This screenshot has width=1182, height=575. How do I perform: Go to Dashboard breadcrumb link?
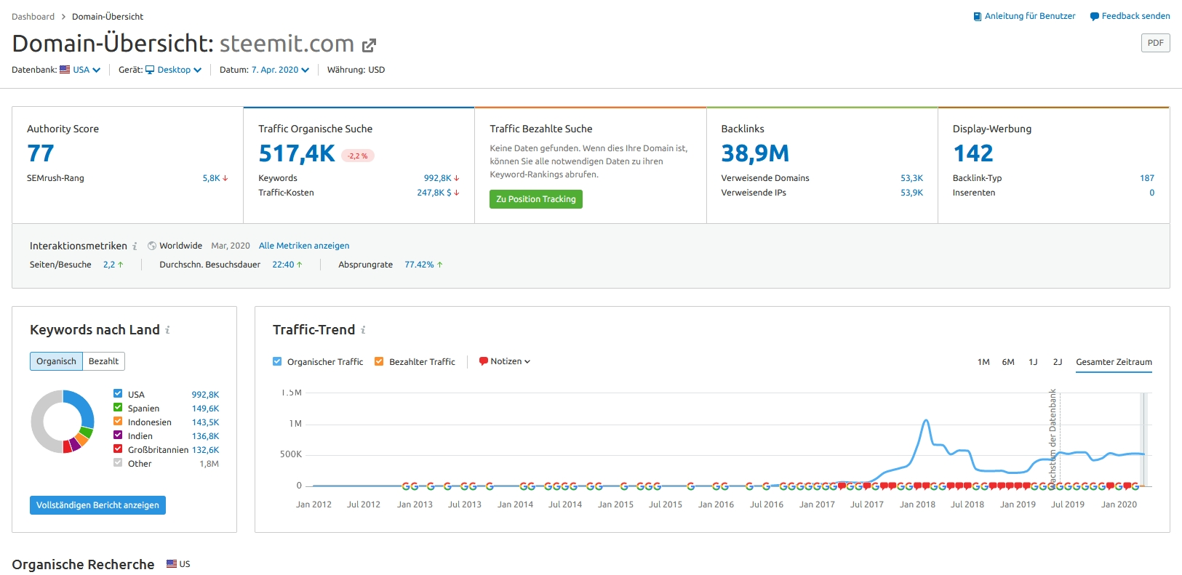coord(33,17)
